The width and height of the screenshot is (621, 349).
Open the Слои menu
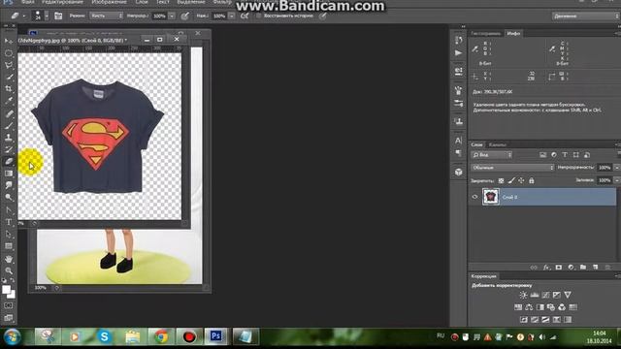coord(142,2)
